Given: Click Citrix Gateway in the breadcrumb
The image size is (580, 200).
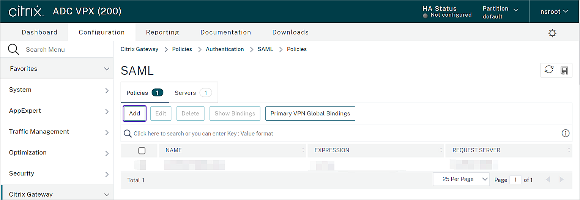Looking at the screenshot, I should [x=139, y=49].
